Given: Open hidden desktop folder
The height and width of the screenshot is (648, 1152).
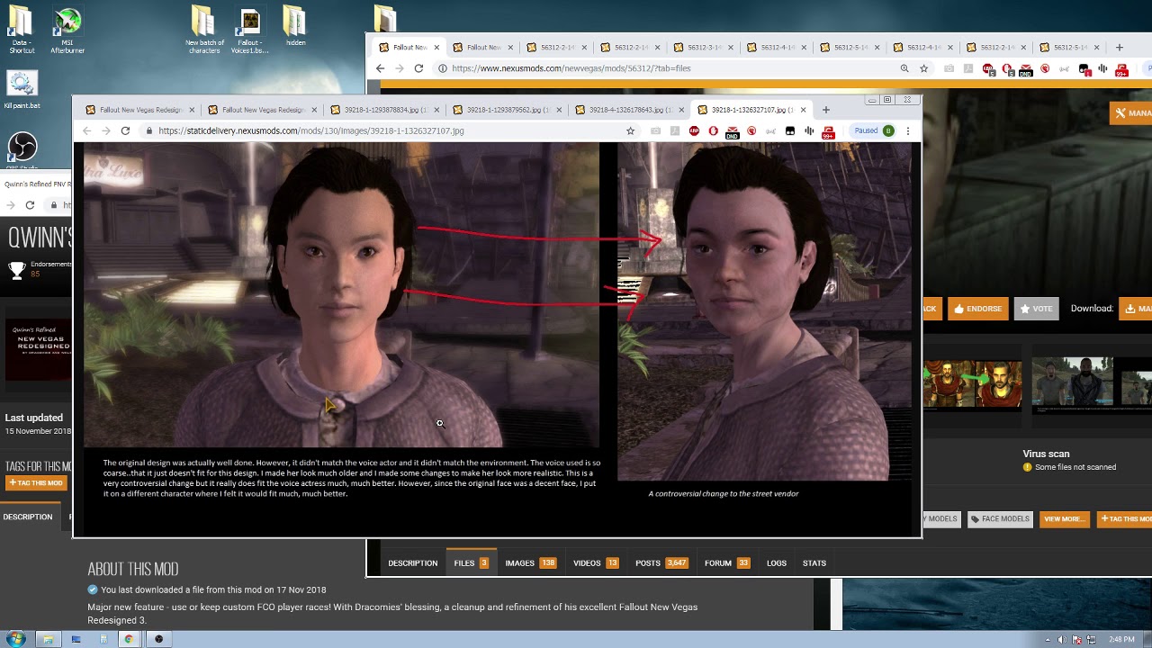Looking at the screenshot, I should 295,27.
